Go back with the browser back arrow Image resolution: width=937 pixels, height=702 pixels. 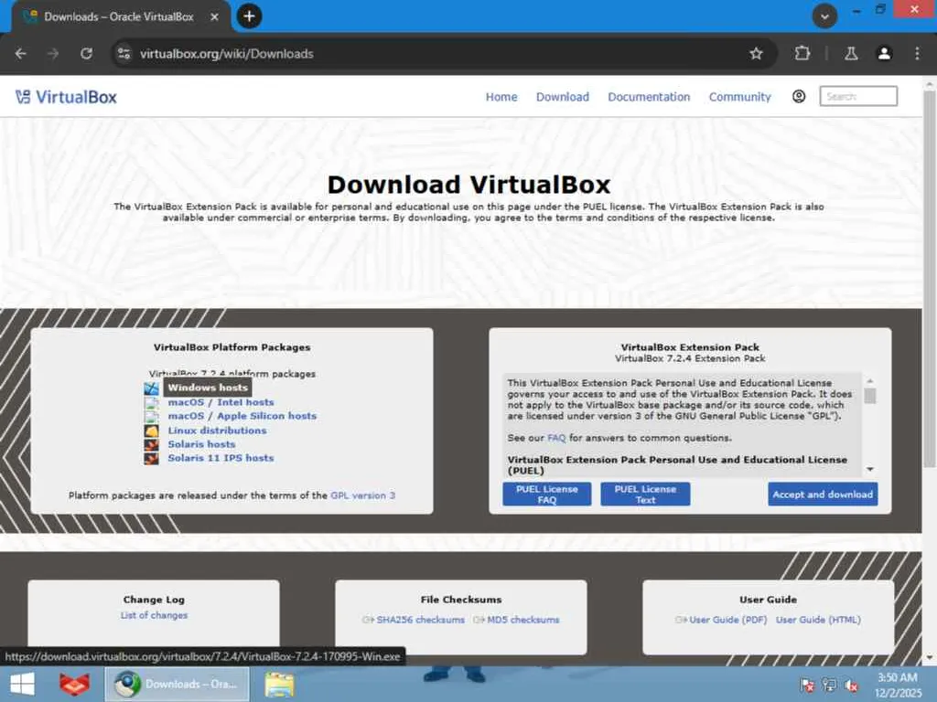tap(21, 54)
